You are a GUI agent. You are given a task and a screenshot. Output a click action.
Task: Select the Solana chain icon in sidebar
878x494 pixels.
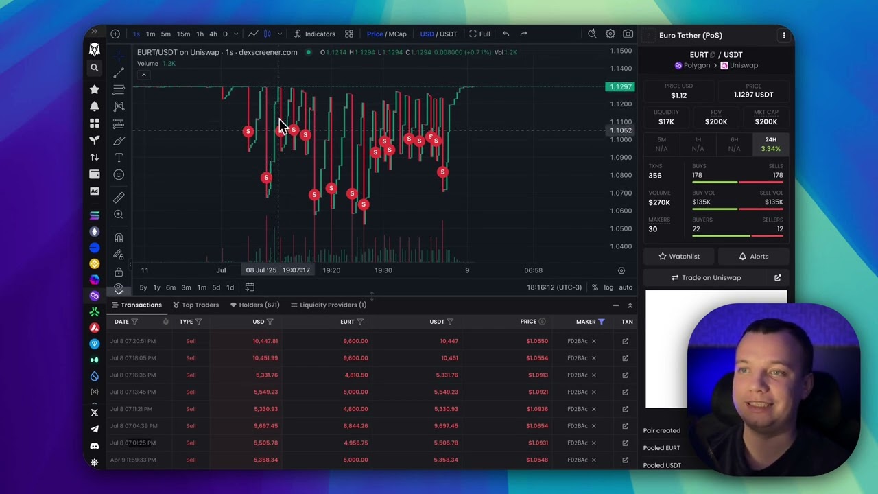point(95,215)
